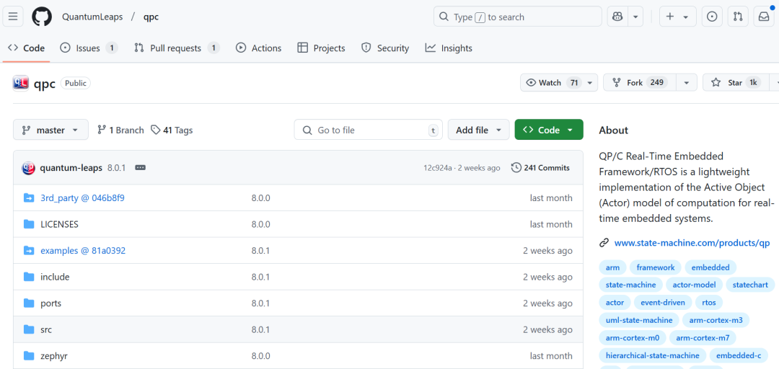Open the 12c924a commit hash link
Viewport: 779px width, 369px height.
(438, 168)
